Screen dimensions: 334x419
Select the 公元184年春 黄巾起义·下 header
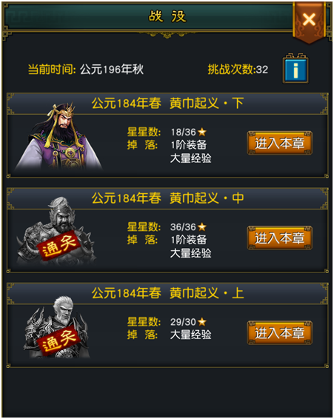[x=167, y=103]
